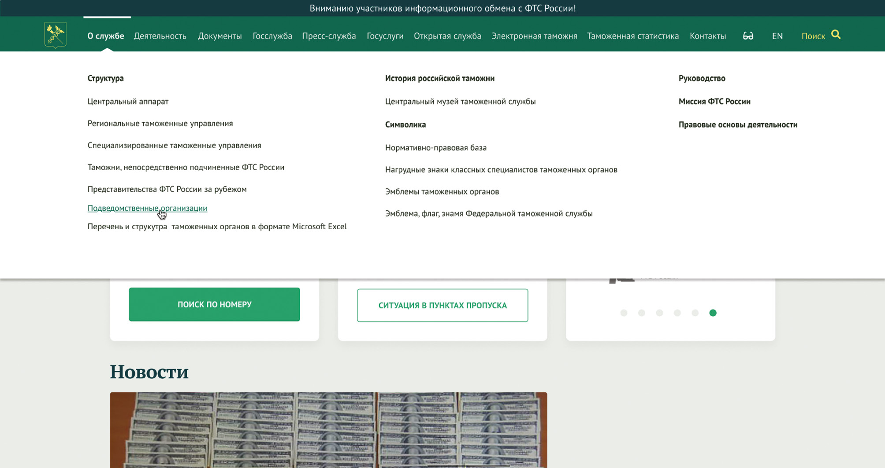Open the Госуслуги menu item
Viewport: 885px width, 468px height.
click(385, 36)
